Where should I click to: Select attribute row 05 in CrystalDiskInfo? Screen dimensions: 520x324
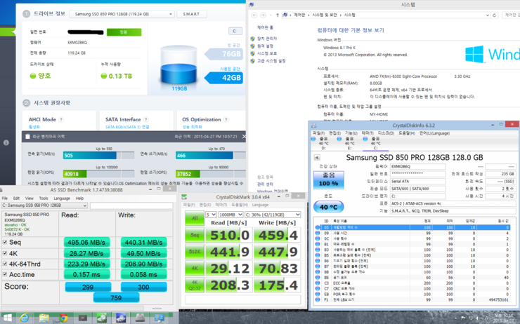pos(412,227)
